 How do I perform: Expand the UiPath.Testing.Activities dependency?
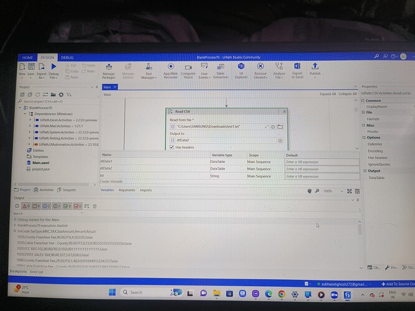coord(30,138)
